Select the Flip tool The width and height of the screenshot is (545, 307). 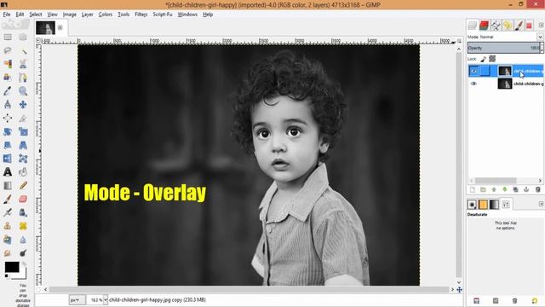coord(8,159)
